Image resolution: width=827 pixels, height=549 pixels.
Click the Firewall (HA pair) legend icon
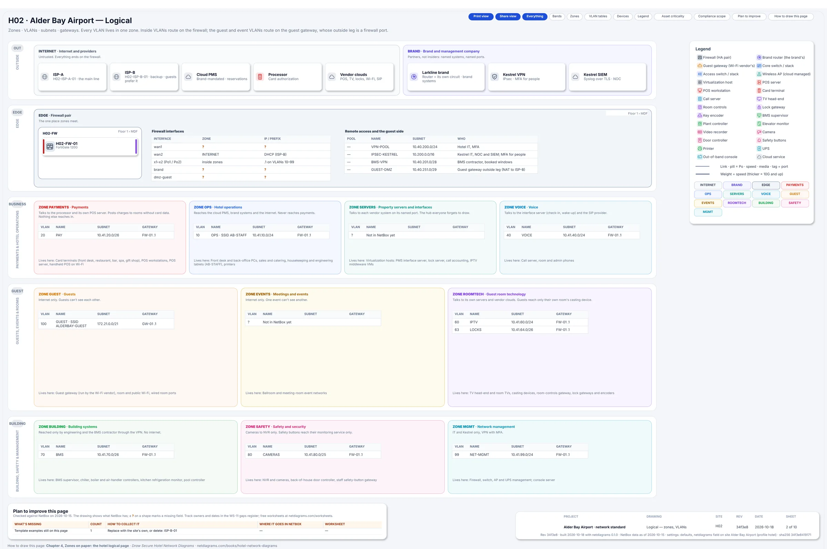(x=700, y=58)
